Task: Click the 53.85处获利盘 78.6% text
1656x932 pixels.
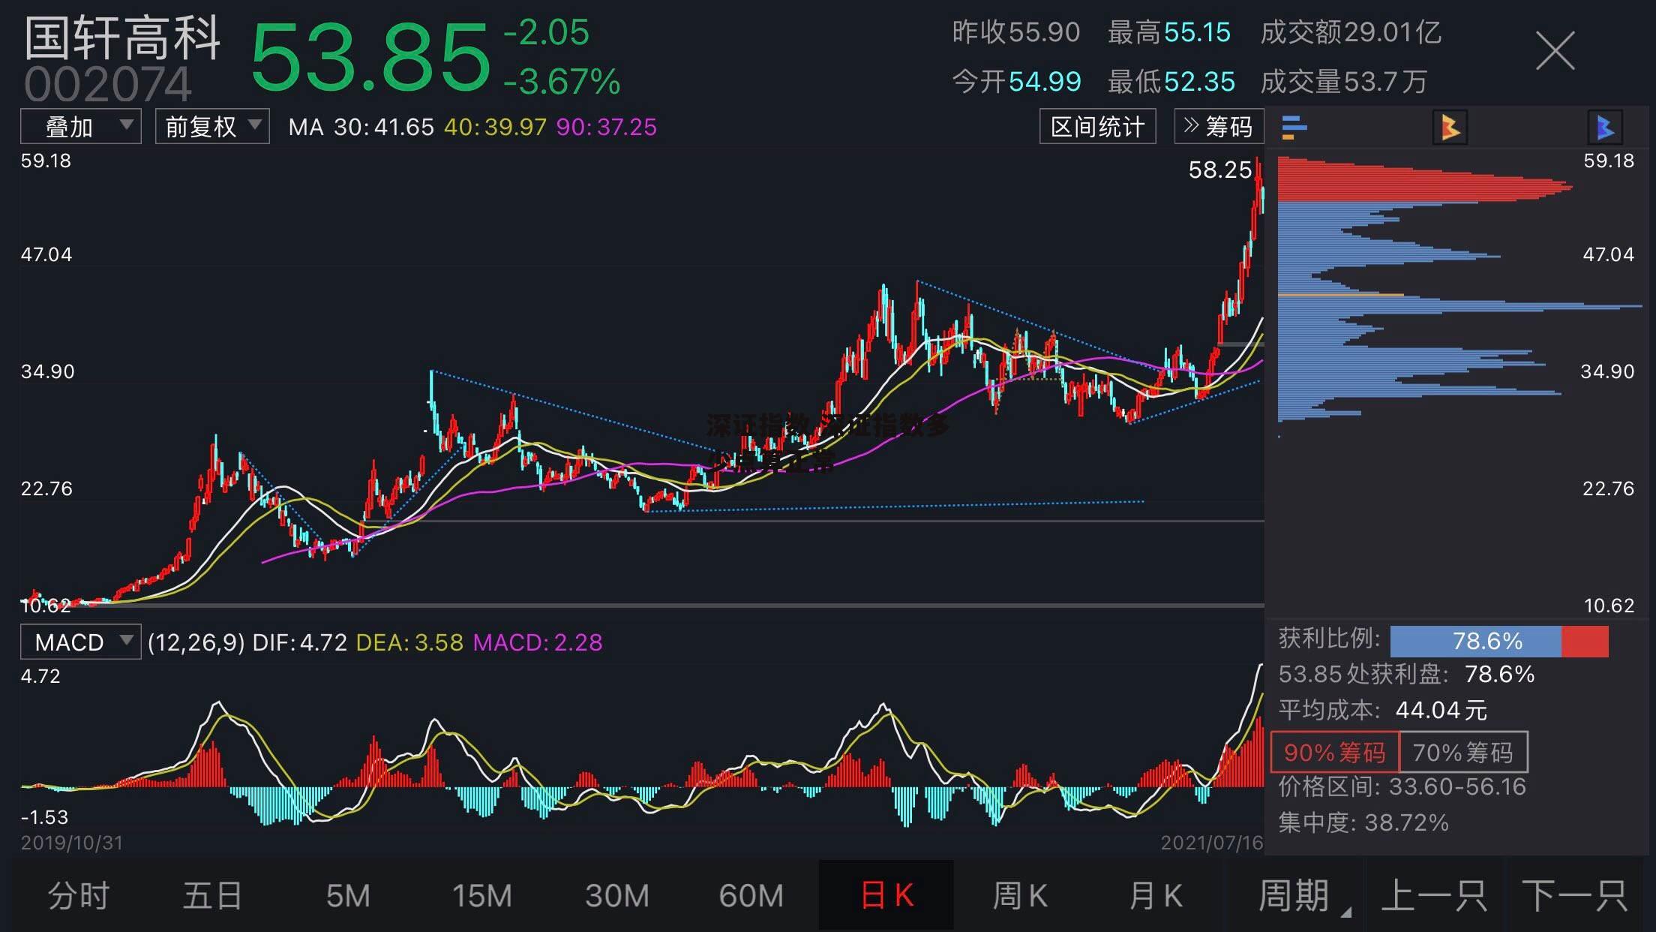Action: 1406,674
